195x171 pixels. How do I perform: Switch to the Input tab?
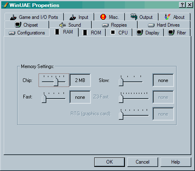coord(79,17)
